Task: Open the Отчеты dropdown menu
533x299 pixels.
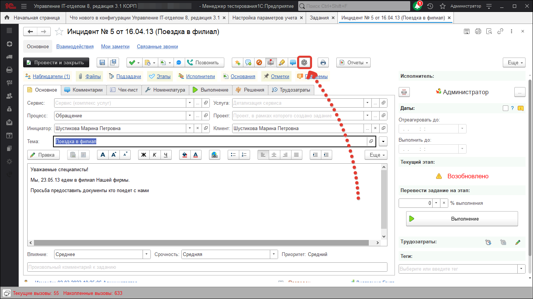Action: point(353,62)
